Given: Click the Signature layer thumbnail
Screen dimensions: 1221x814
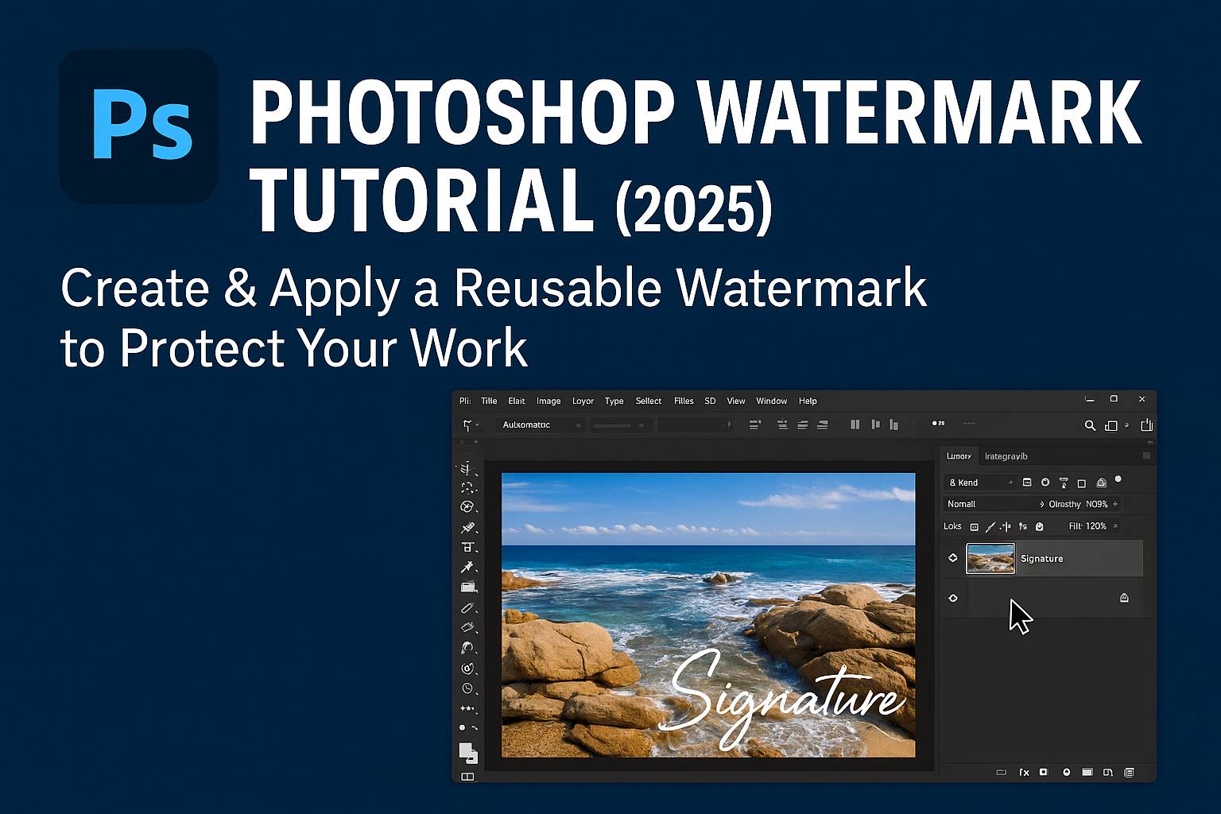Looking at the screenshot, I should [x=990, y=558].
